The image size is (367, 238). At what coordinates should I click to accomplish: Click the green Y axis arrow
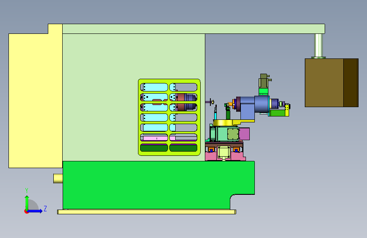coord(27,202)
